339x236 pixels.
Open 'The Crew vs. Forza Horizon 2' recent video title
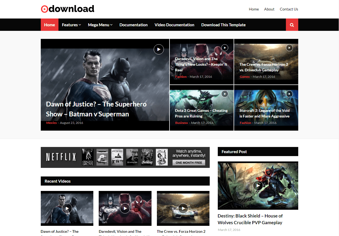pos(181,231)
